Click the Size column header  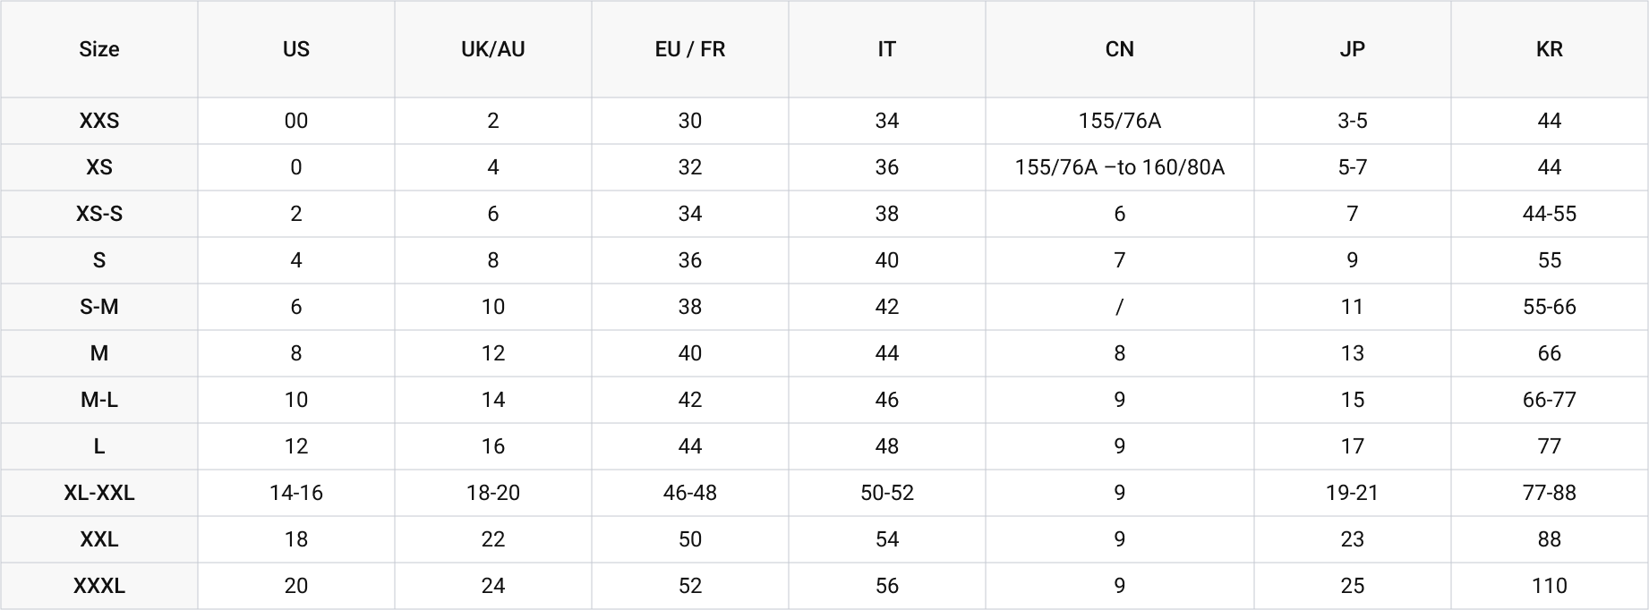(99, 49)
